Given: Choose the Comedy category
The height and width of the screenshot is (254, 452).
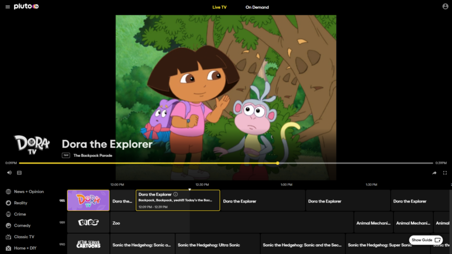Looking at the screenshot, I should [x=22, y=225].
